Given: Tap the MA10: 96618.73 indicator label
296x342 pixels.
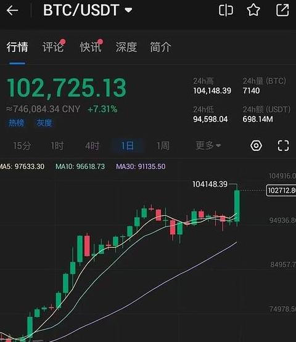Looking at the screenshot, I should click(80, 166).
